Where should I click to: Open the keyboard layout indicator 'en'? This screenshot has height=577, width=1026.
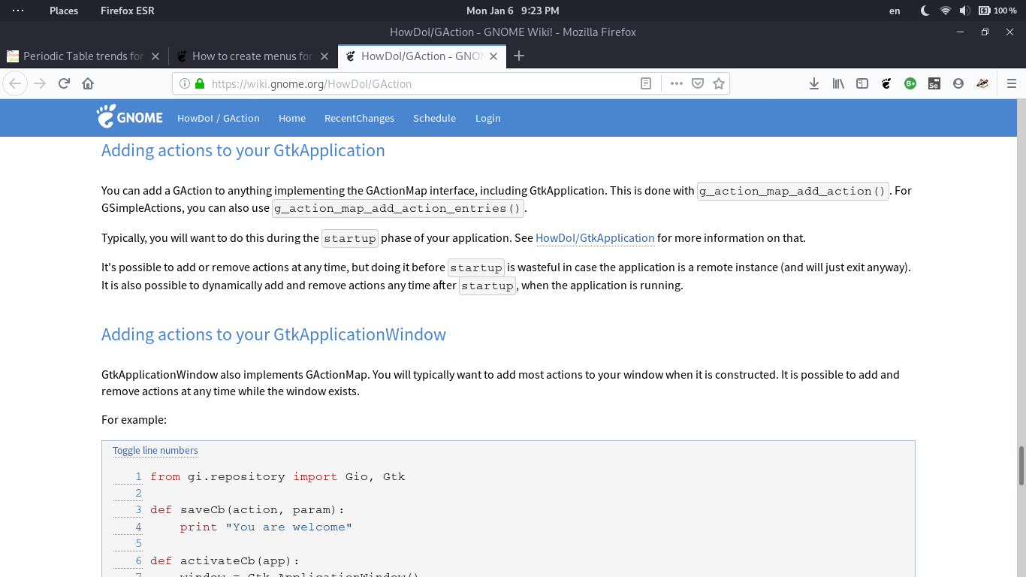(x=895, y=11)
